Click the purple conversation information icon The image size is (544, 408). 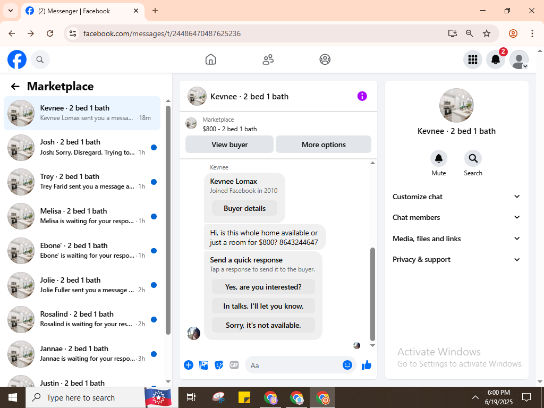coord(362,96)
